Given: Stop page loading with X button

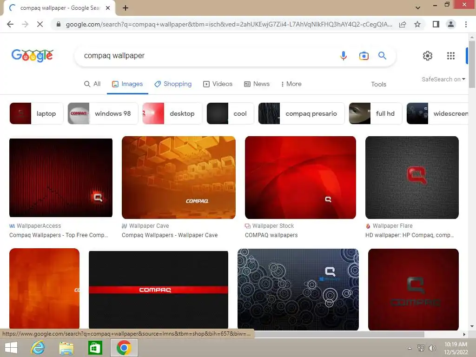Looking at the screenshot, I should pos(40,24).
